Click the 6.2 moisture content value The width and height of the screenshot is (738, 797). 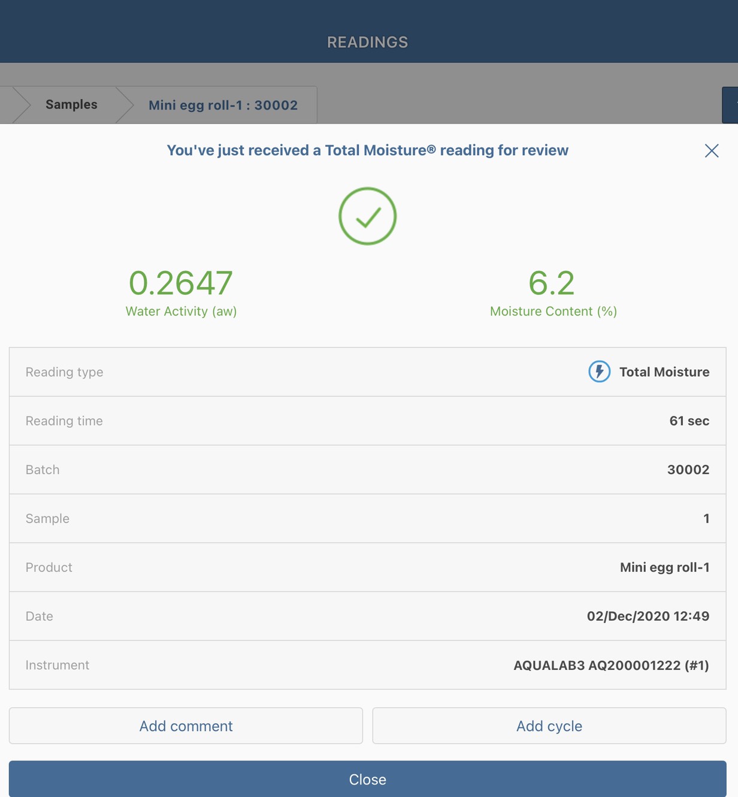coord(552,283)
